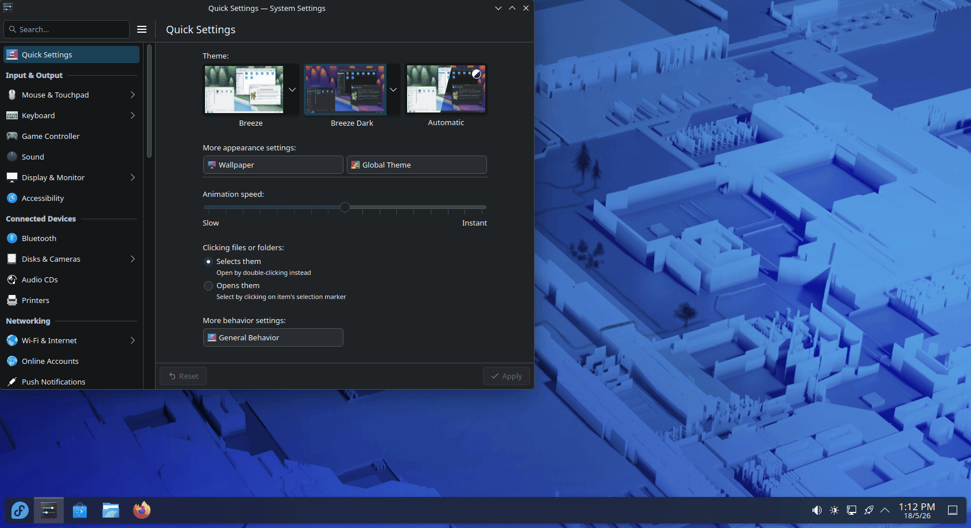Click the settings search field
Image resolution: width=971 pixels, height=528 pixels.
pyautogui.click(x=67, y=29)
